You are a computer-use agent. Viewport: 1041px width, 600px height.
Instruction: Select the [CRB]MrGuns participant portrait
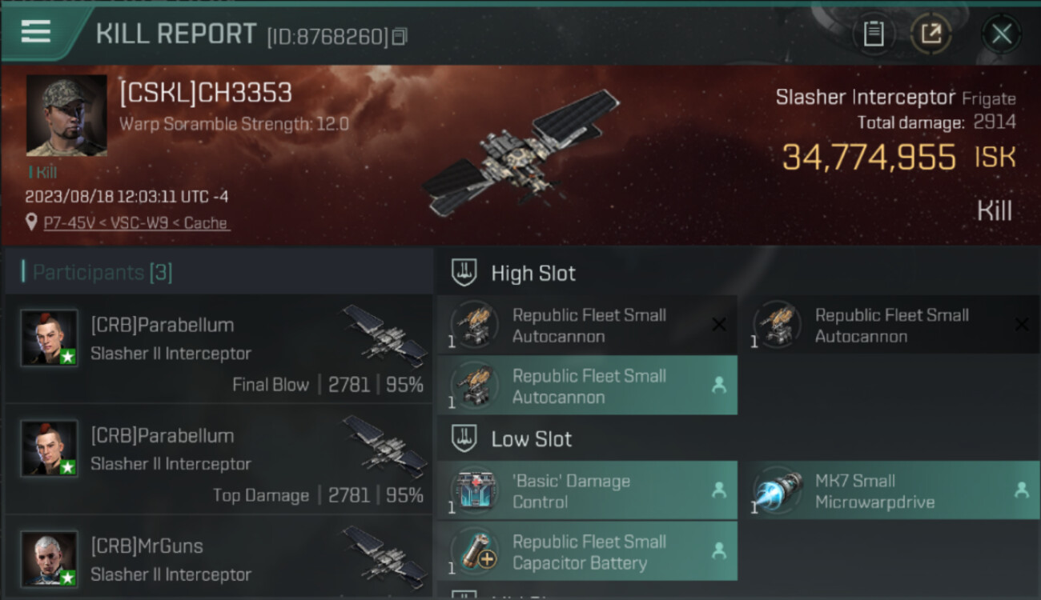[50, 558]
